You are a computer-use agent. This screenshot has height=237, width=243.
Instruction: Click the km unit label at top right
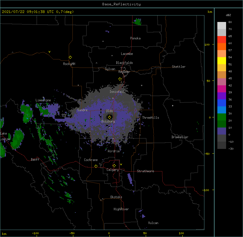pyautogui.click(x=210, y=12)
